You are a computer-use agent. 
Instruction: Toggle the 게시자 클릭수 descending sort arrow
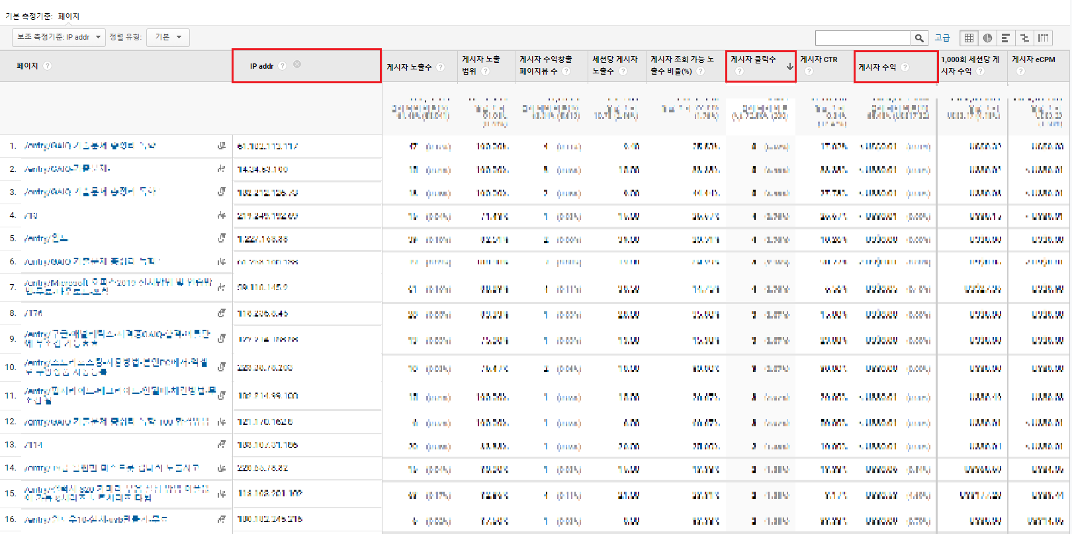789,66
